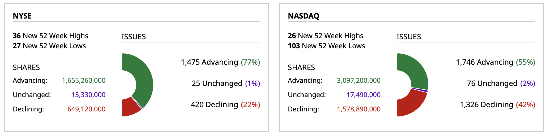Click the NYSE thin purple unchanged segment
The width and height of the screenshot is (547, 139).
pyautogui.click(x=137, y=103)
